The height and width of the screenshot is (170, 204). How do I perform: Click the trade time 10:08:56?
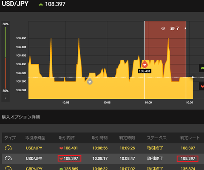(100, 148)
